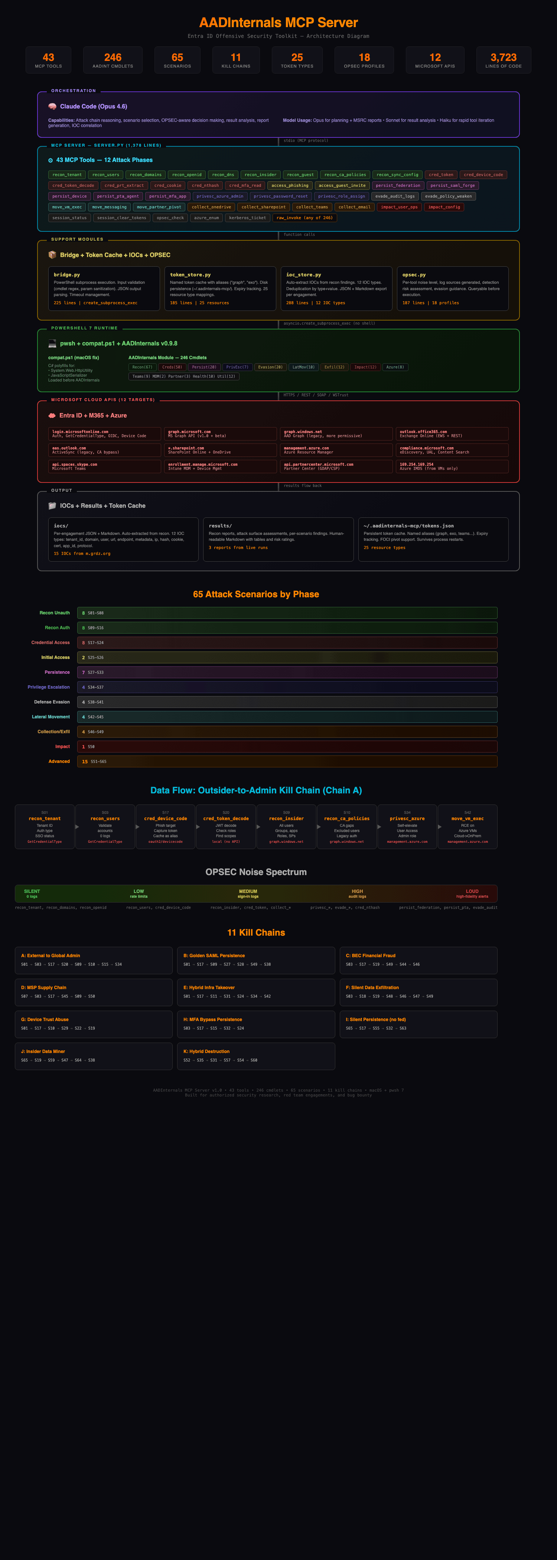The height and width of the screenshot is (1560, 557).
Task: Click the brain icon beside Claude Code
Action: coord(53,107)
